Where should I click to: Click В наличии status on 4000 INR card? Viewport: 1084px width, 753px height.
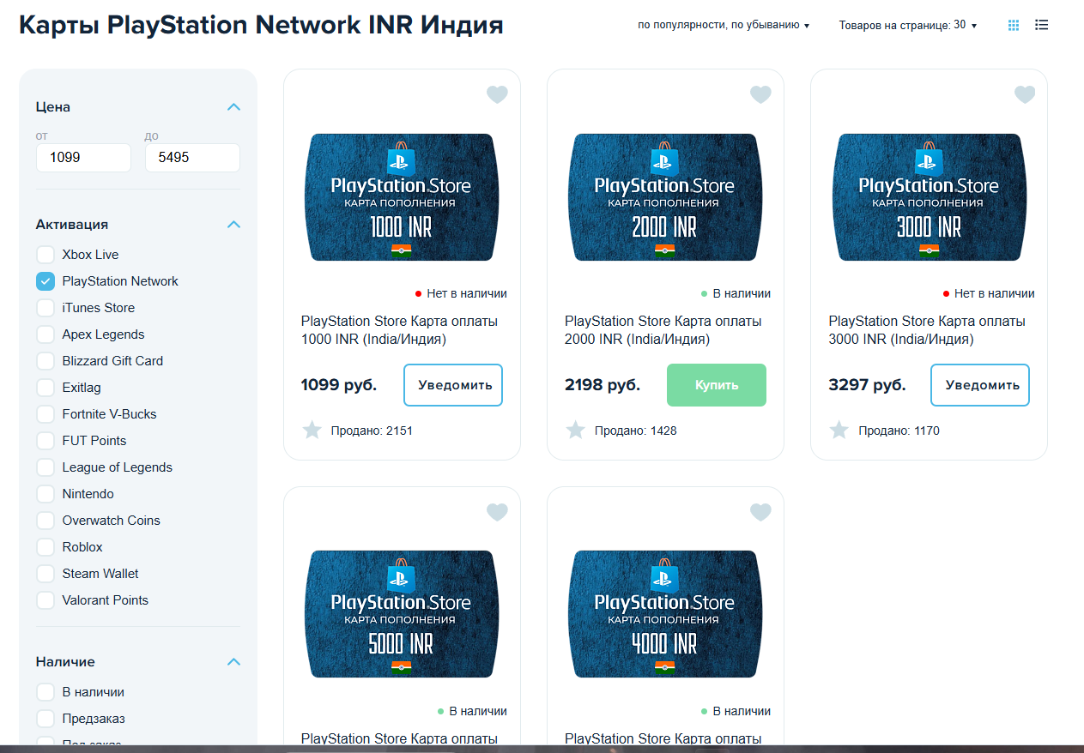(736, 711)
